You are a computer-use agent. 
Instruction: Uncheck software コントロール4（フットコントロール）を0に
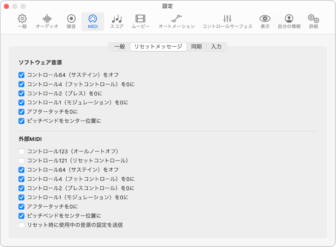click(x=21, y=84)
